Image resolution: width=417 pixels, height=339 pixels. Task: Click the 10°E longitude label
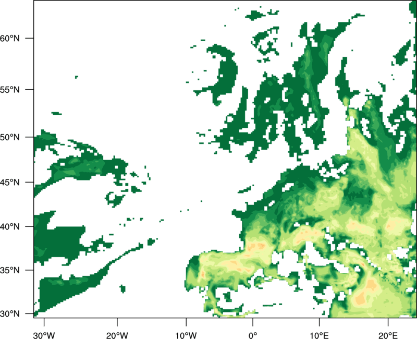319,335
